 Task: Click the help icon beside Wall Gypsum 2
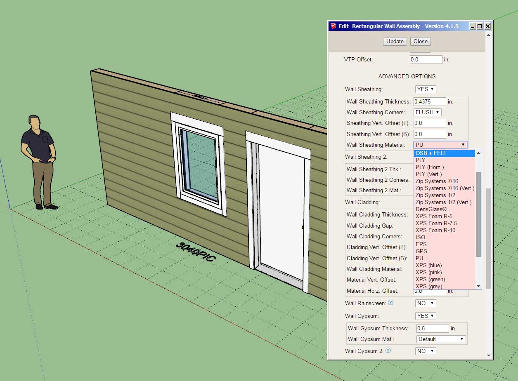click(388, 350)
